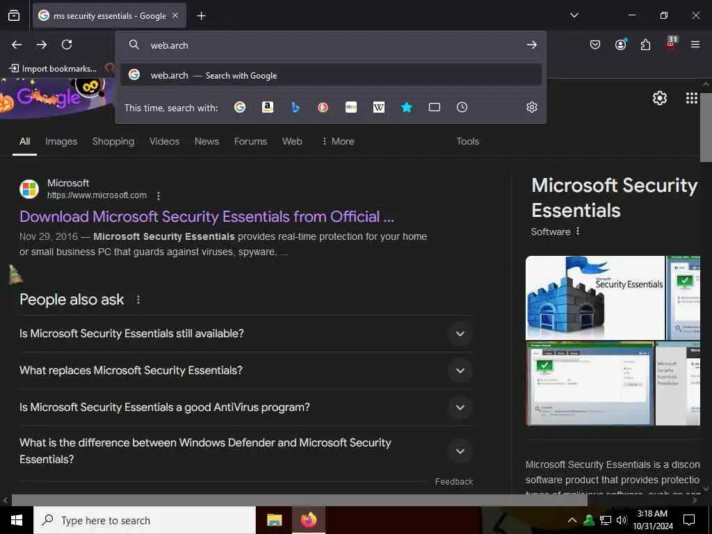Open the Firefox account icon
Screen dimensions: 712x534
click(x=620, y=44)
